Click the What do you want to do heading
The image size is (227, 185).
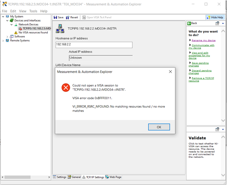coord(203,33)
